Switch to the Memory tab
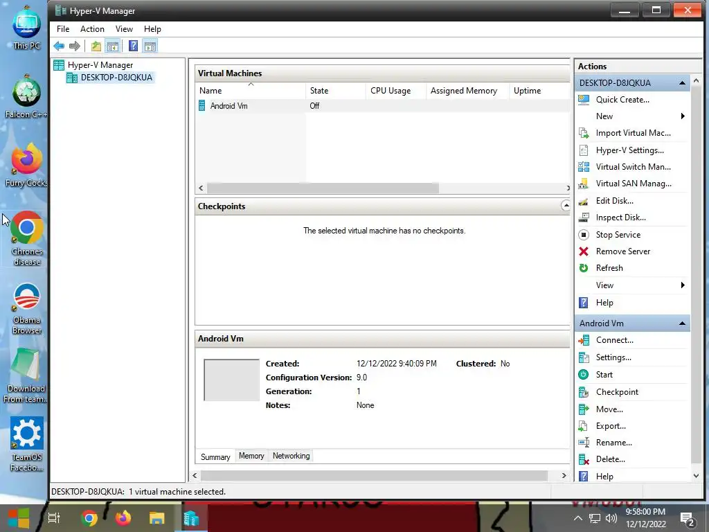Screen dimensions: 709x532 coord(251,456)
